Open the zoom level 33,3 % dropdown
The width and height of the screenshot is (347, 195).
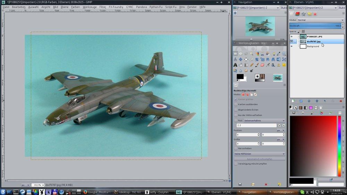click(38, 185)
